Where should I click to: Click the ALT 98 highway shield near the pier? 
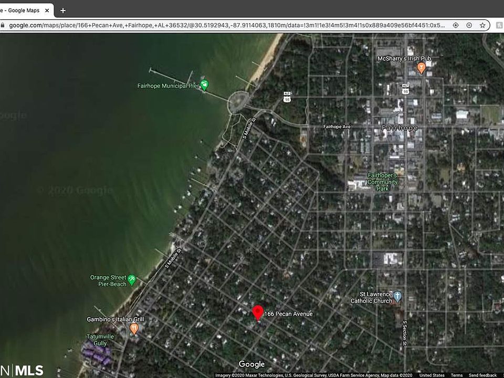pyautogui.click(x=287, y=97)
